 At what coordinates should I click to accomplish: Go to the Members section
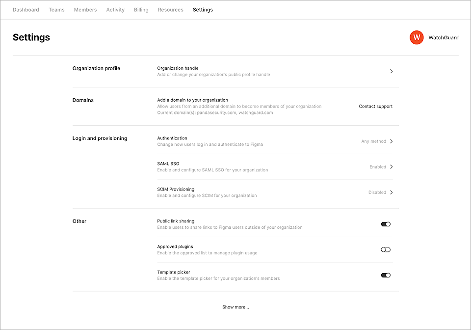click(x=85, y=9)
